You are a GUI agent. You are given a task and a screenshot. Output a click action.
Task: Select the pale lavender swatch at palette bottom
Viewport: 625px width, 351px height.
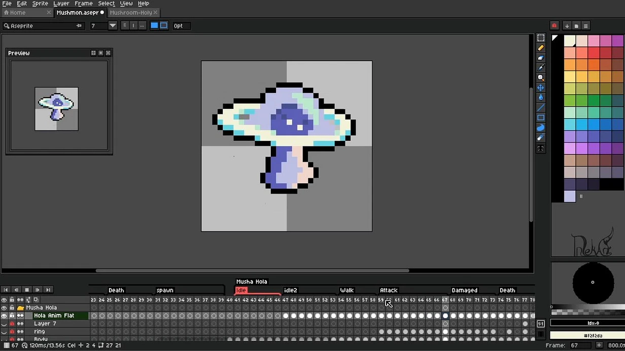coord(570,197)
